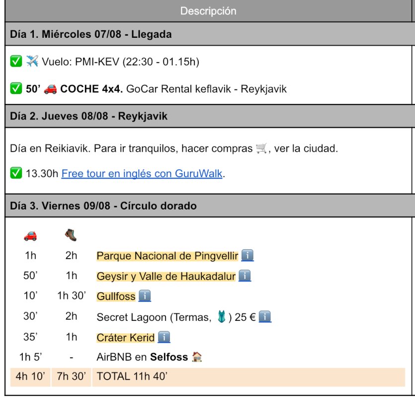The width and height of the screenshot is (415, 398).
Task: Click info icon after Secret Lagoon price
Action: [x=265, y=317]
